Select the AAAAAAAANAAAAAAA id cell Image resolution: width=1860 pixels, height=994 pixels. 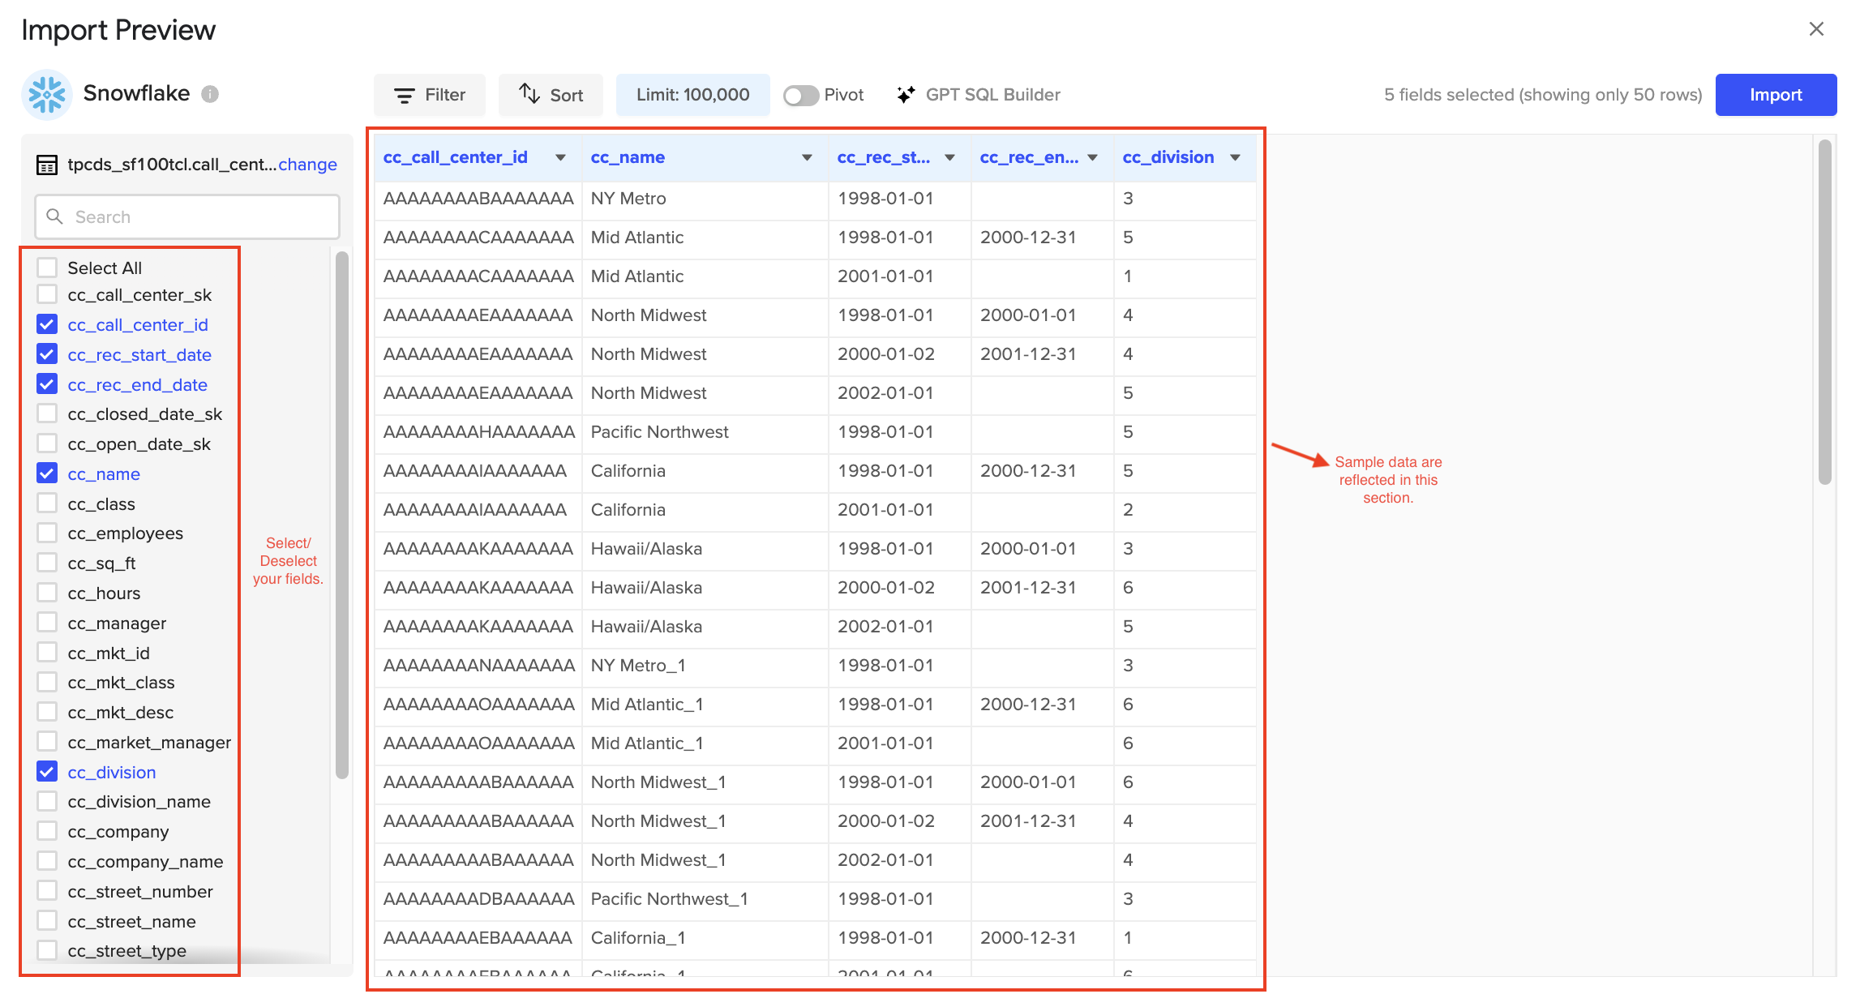coord(478,666)
